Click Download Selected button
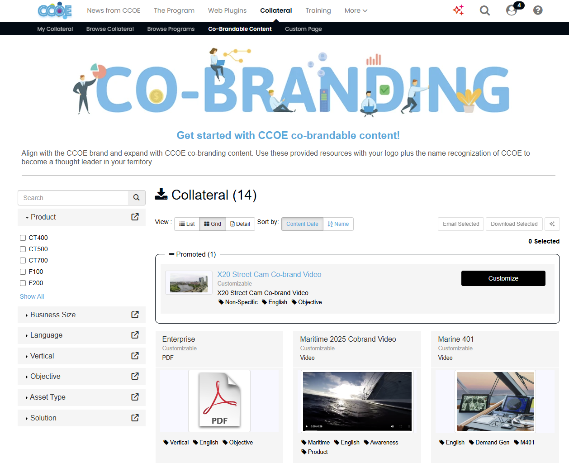Screen dimensions: 569x463 click(x=514, y=224)
